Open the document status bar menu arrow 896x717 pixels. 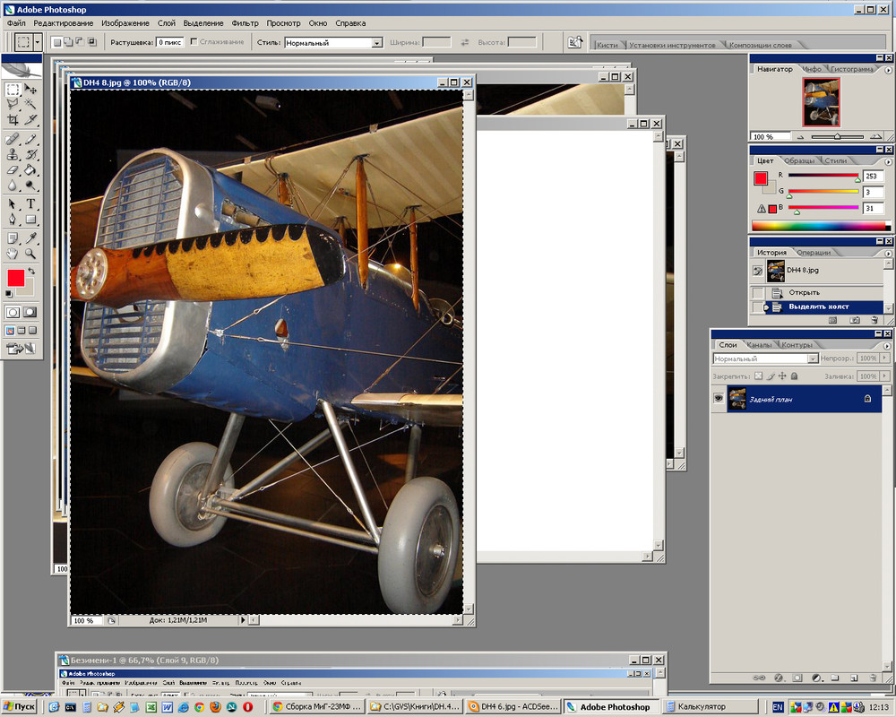pos(243,620)
